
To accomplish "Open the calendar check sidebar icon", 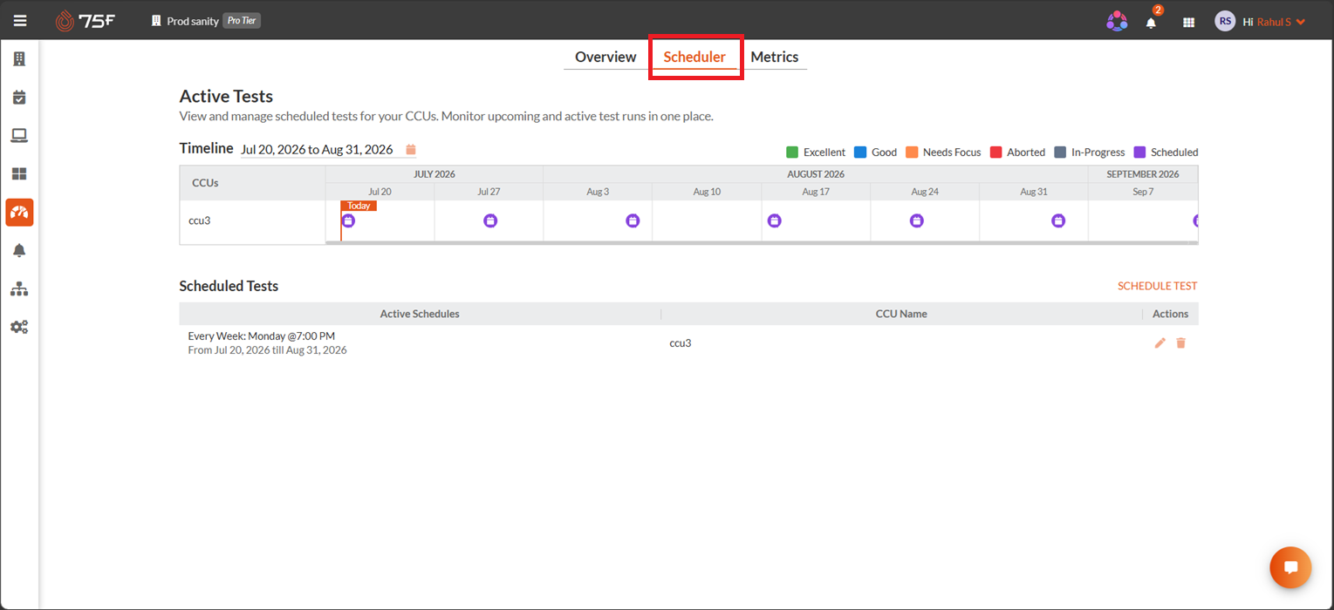I will click(19, 98).
